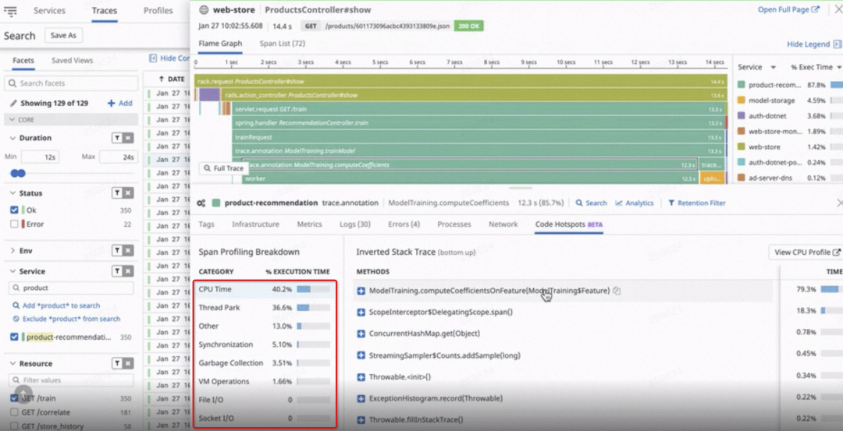The width and height of the screenshot is (843, 431).
Task: Toggle the Ok status checkbox
Action: pos(15,210)
